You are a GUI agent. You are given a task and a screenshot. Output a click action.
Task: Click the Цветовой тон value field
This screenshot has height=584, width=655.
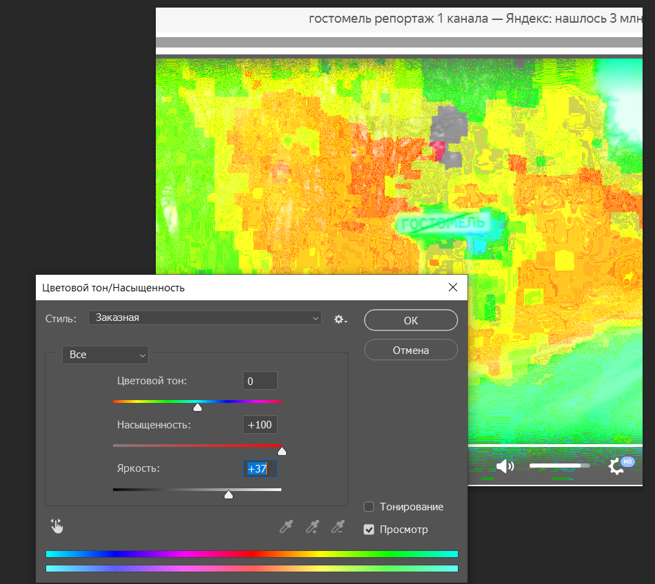(x=260, y=381)
